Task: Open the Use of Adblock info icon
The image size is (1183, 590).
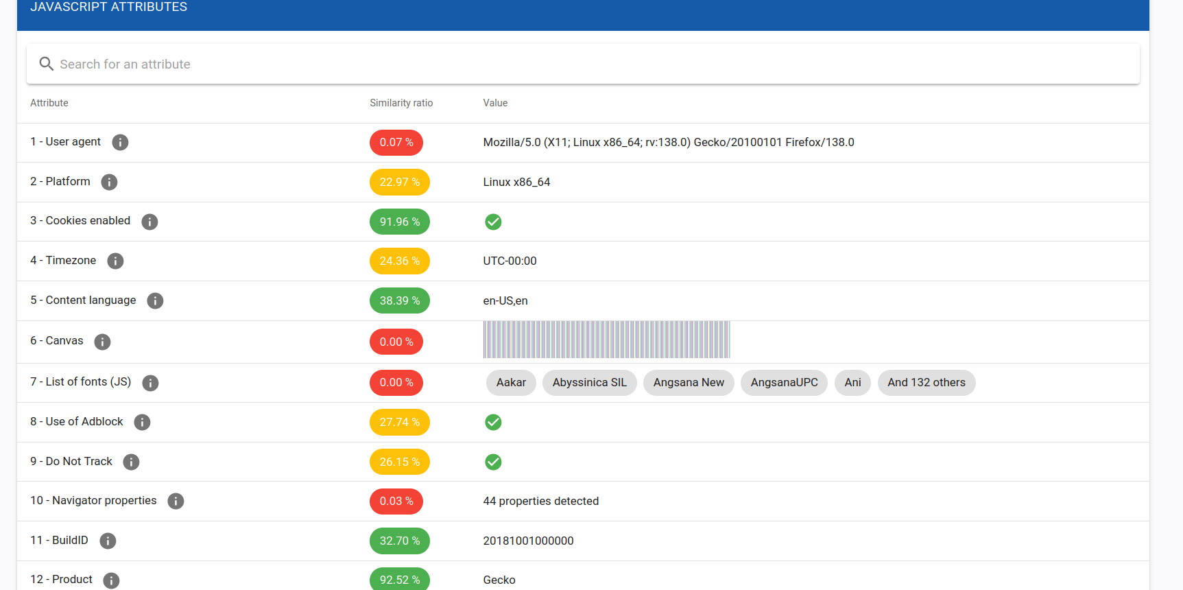Action: 142,422
